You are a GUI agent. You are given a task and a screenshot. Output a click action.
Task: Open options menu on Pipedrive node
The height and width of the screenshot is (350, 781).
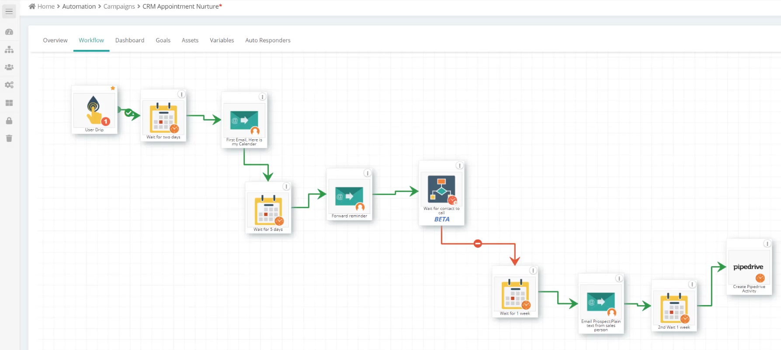(767, 244)
